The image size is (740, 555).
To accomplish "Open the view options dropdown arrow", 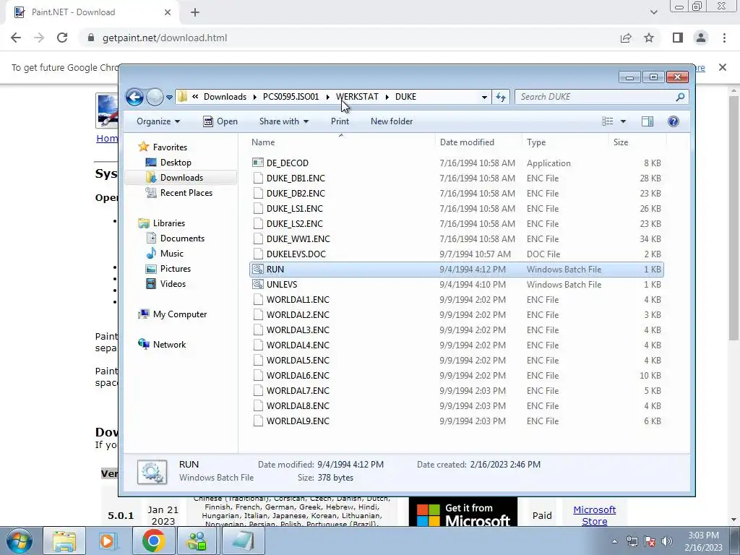I will (623, 121).
